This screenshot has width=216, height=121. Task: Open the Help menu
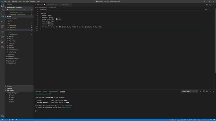[38, 1]
